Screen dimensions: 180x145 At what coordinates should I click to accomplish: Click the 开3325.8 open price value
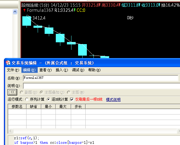pyautogui.click(x=91, y=5)
